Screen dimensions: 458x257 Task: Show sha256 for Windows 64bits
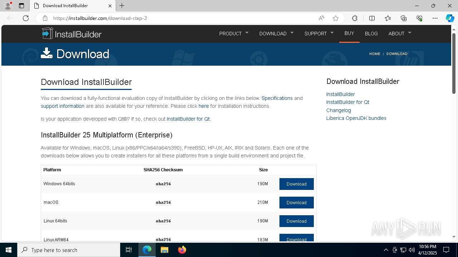pyautogui.click(x=163, y=184)
